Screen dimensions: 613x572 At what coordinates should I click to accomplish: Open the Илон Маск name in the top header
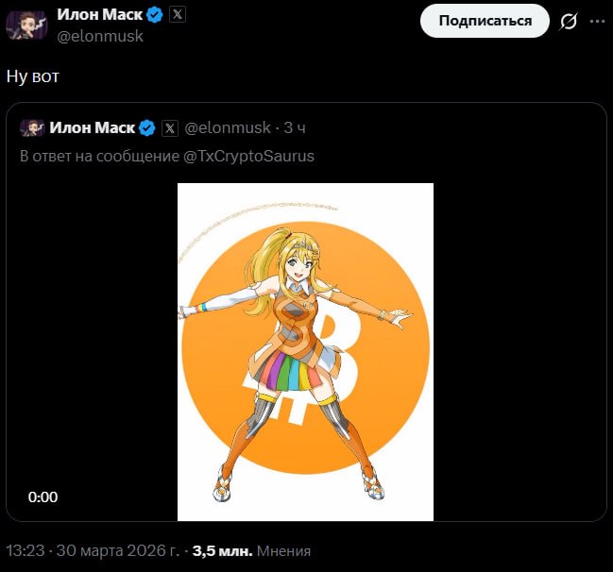[99, 14]
